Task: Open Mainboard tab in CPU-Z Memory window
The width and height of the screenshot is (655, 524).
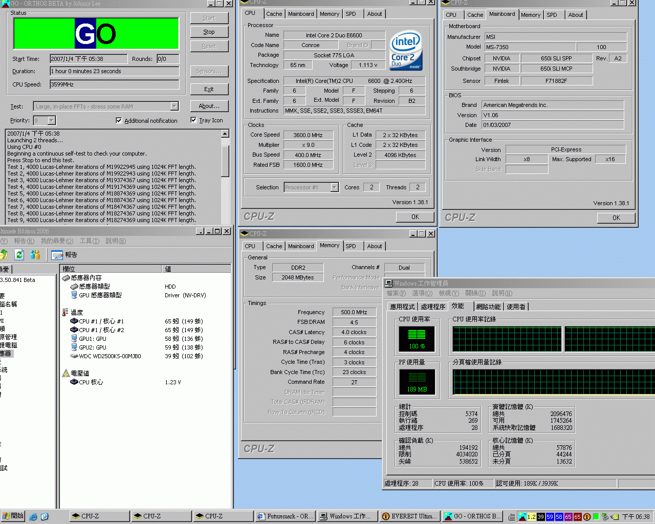Action: [301, 246]
